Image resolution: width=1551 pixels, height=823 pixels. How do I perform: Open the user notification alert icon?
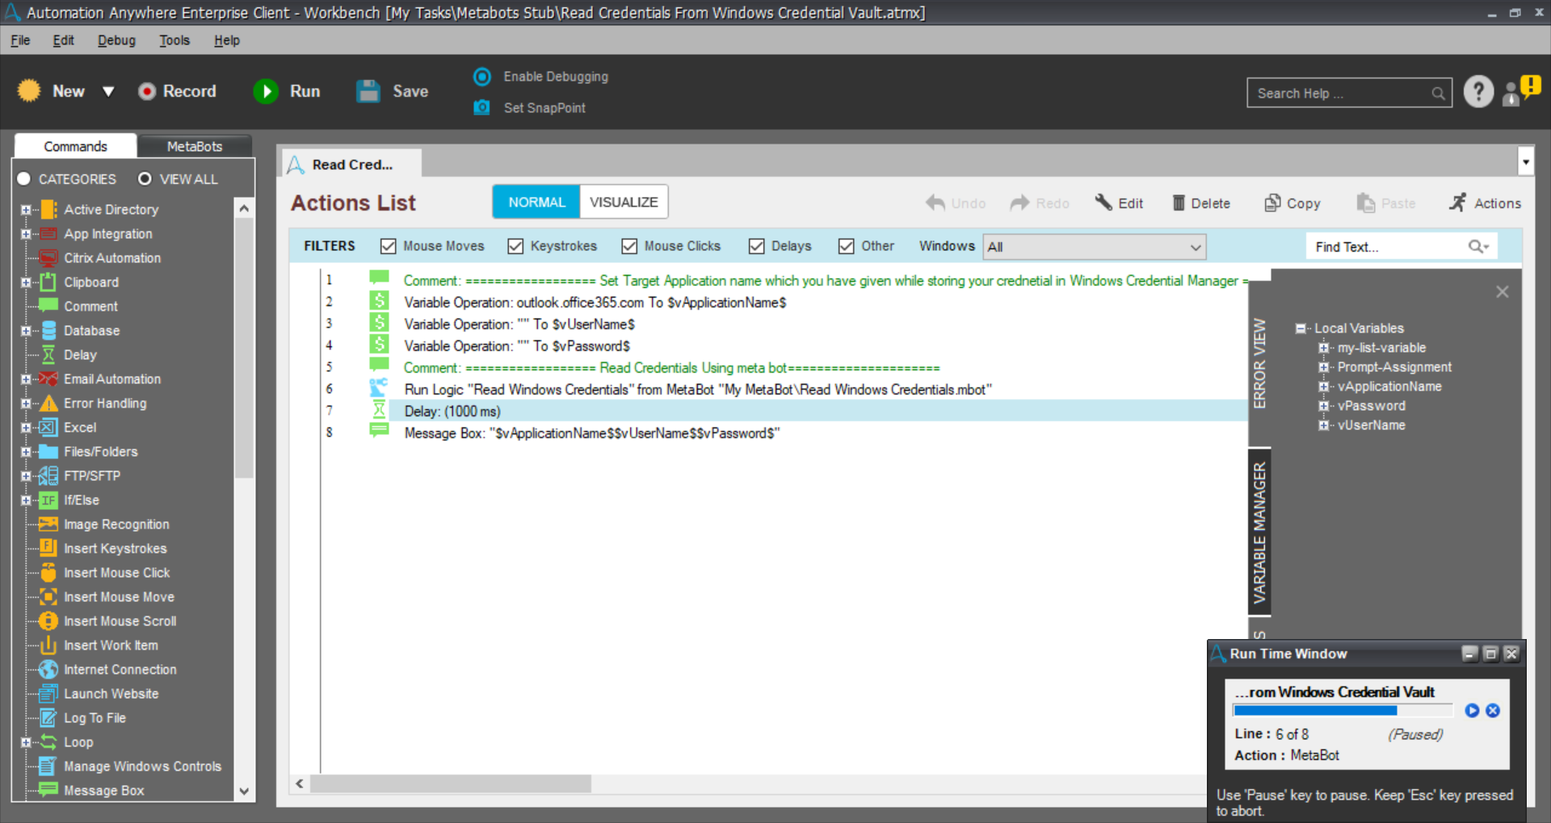pos(1522,90)
